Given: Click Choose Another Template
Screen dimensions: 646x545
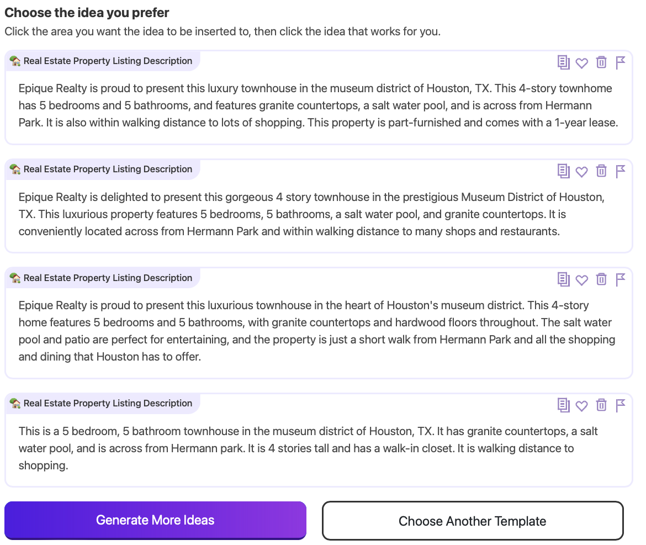Looking at the screenshot, I should point(473,521).
